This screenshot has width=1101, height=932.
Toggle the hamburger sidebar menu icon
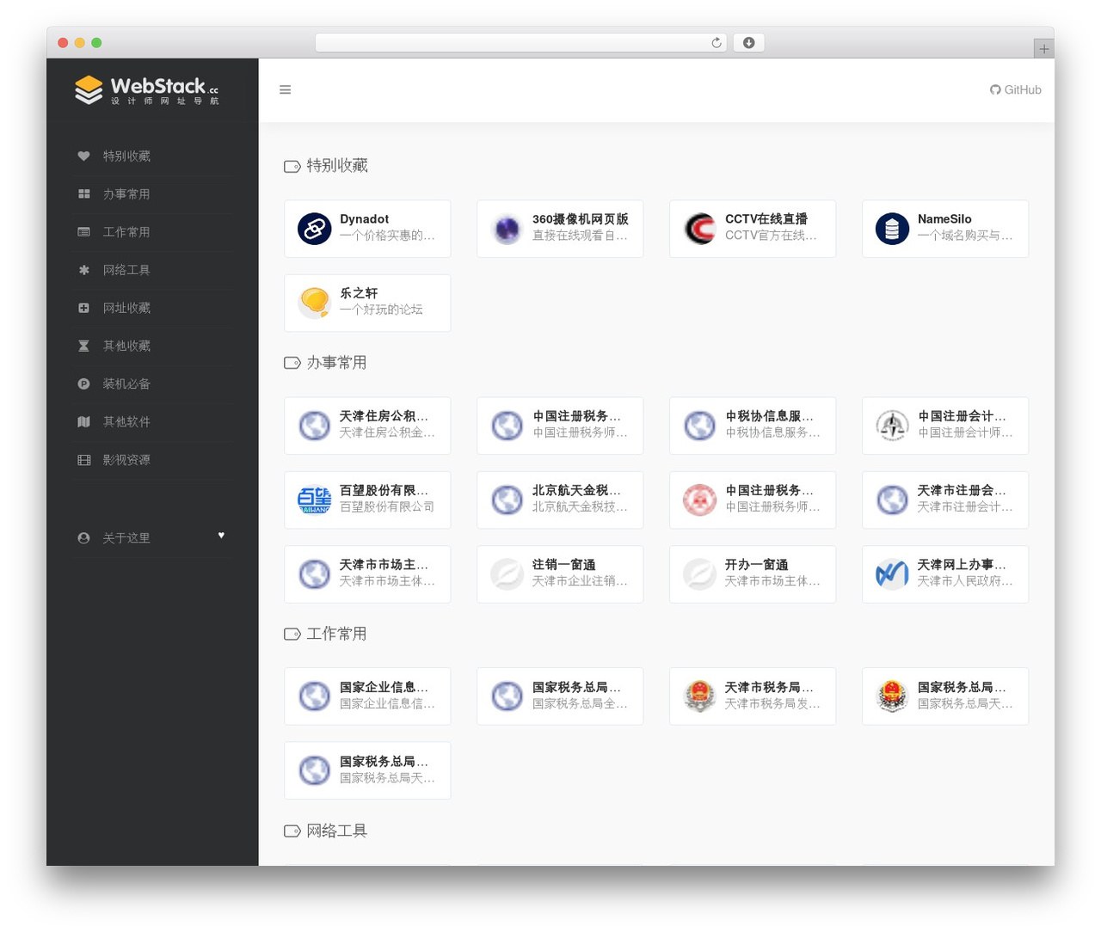click(286, 89)
